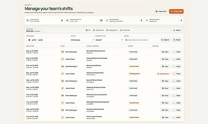Open the All staff dropdown
208x124 pixels.
coord(109,40)
